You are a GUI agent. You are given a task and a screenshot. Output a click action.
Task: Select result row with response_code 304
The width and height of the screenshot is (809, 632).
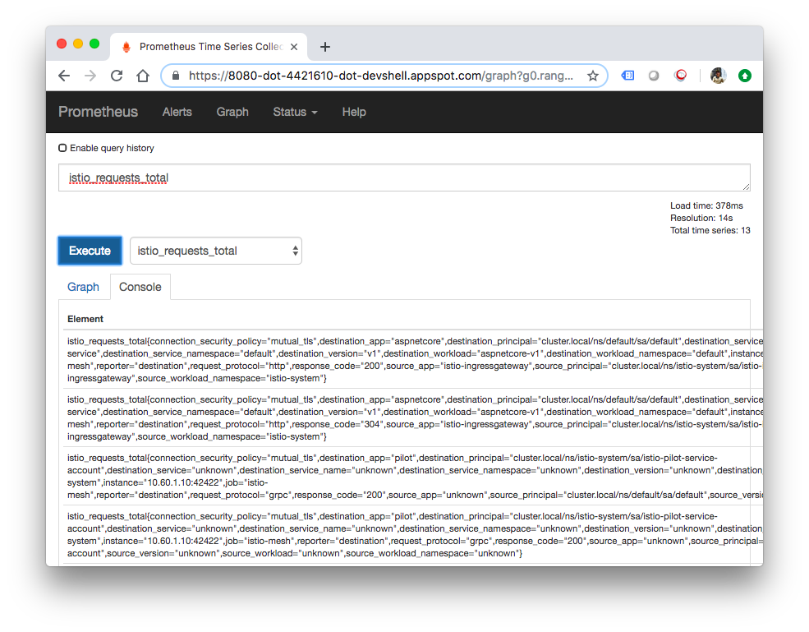411,418
